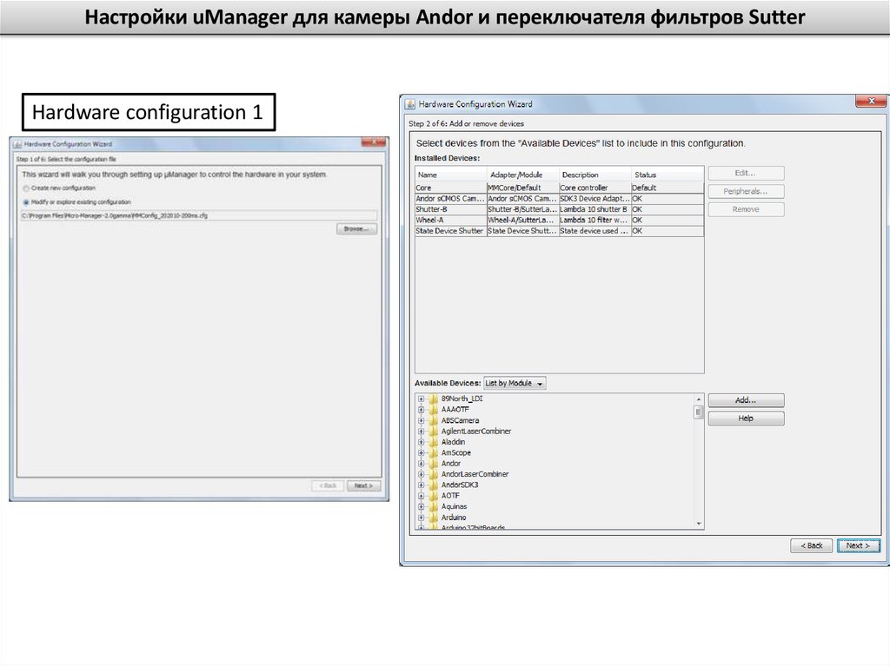This screenshot has height=666, width=890.
Task: Click the Adapter/Module column header
Action: (x=522, y=175)
